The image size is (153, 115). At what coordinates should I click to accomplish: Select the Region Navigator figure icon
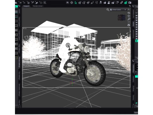109,3
